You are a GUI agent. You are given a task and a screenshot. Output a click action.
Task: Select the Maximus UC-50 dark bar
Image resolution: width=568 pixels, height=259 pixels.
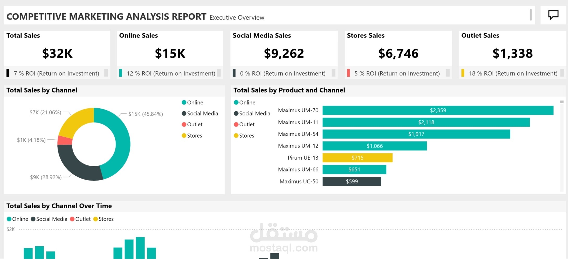tap(352, 181)
